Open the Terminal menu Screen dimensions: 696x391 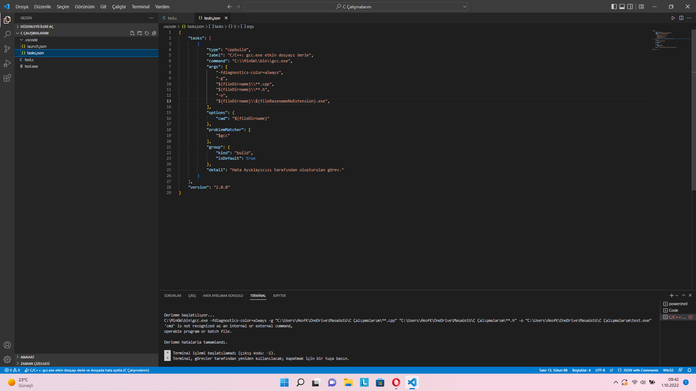[x=140, y=7]
